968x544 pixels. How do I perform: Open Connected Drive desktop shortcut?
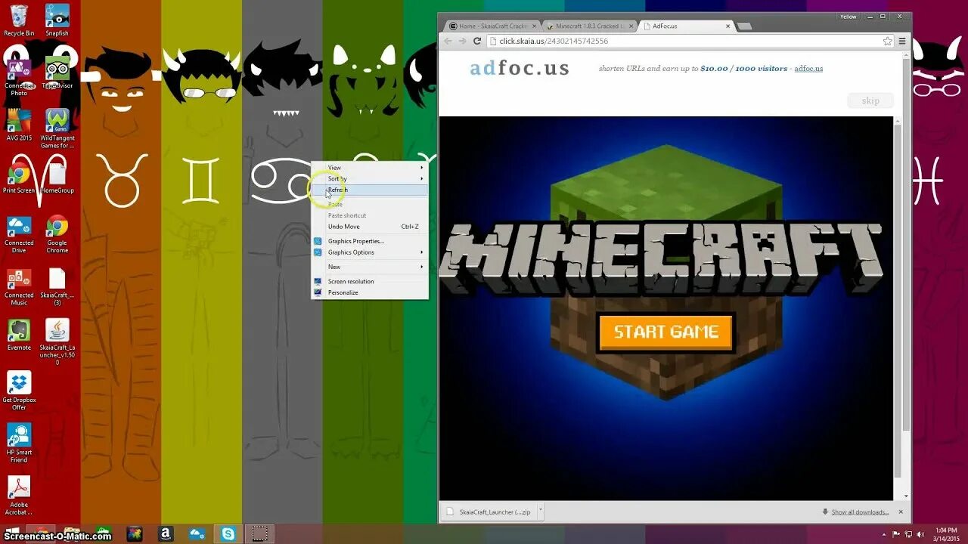[x=19, y=234]
